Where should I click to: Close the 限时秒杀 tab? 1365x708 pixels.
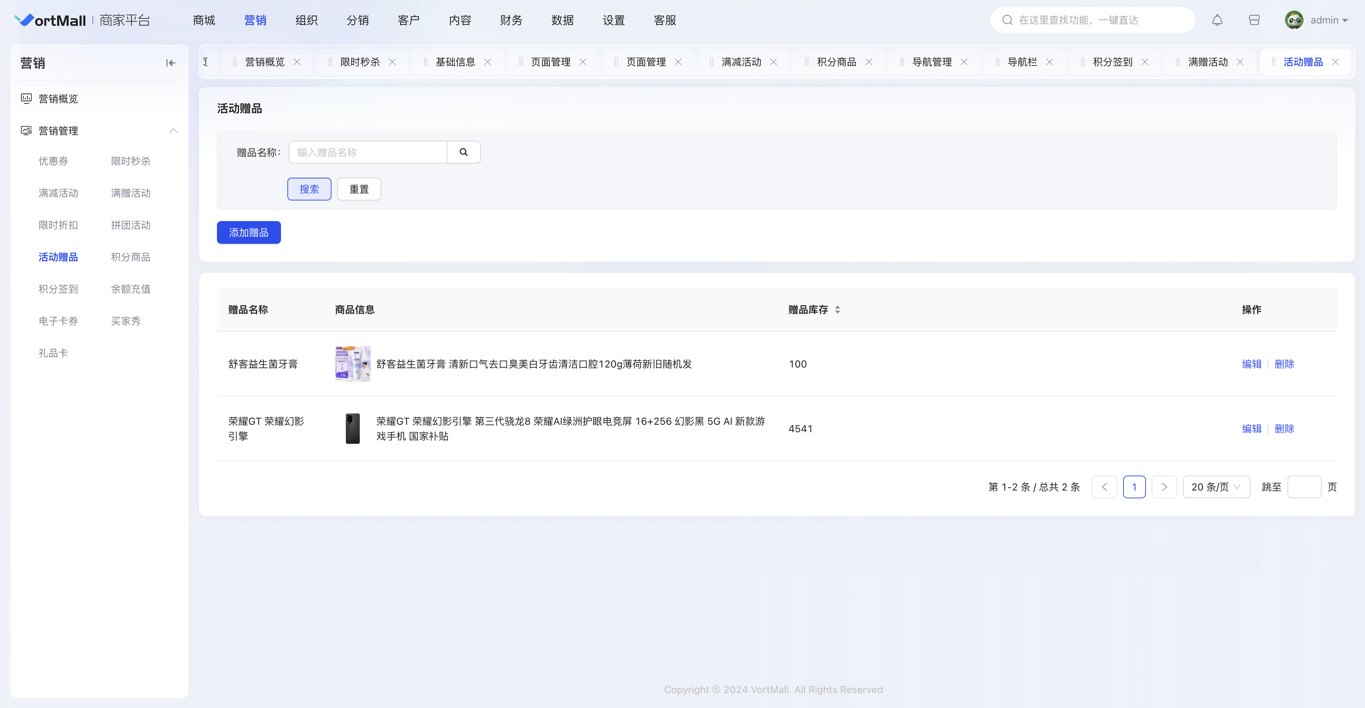(x=392, y=62)
